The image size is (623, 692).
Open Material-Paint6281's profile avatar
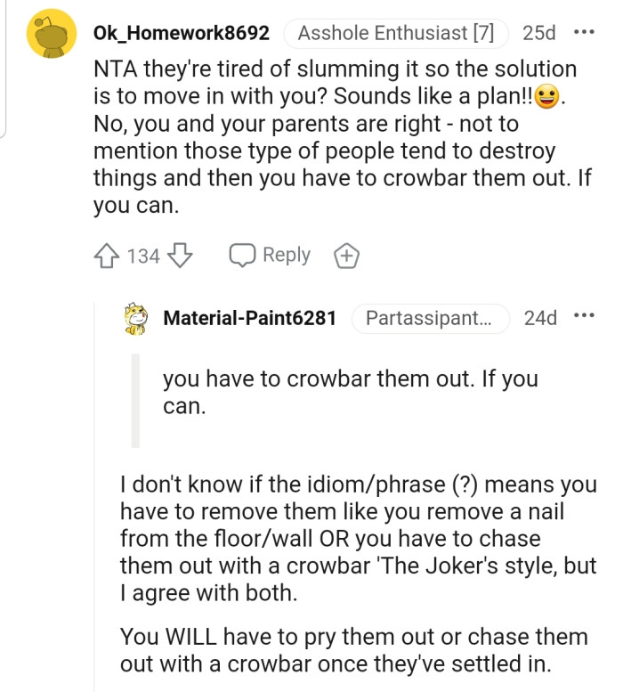click(134, 319)
